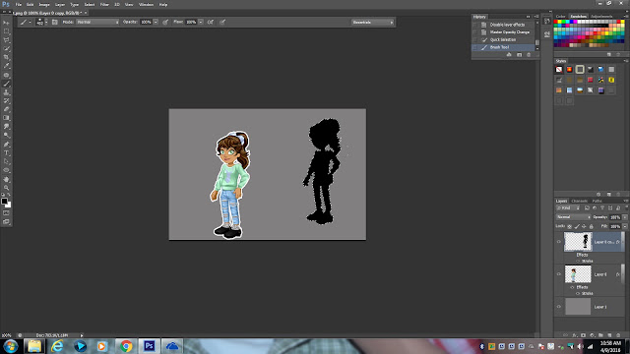Open Chrome from the Windows taskbar
This screenshot has height=354, width=630.
pos(126,346)
